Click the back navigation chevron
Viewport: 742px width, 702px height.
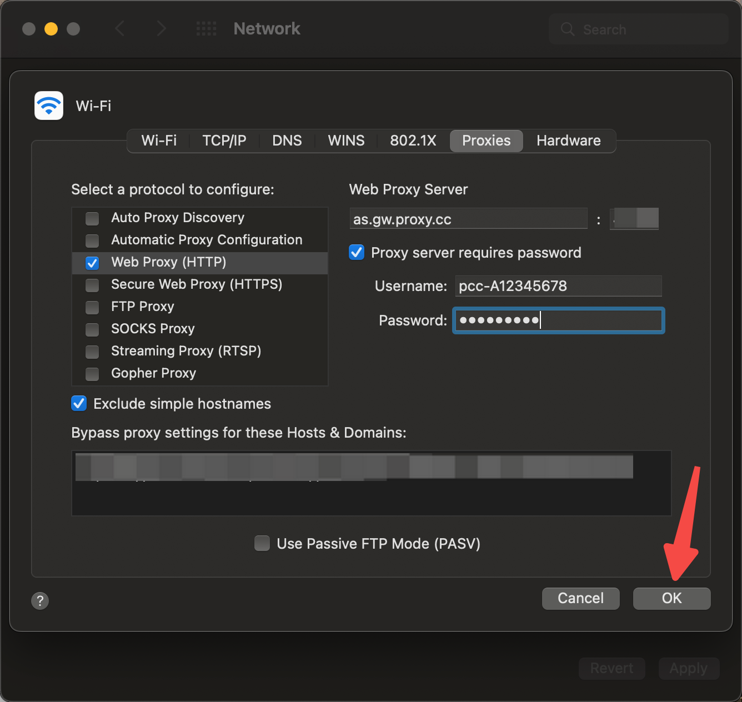point(119,28)
